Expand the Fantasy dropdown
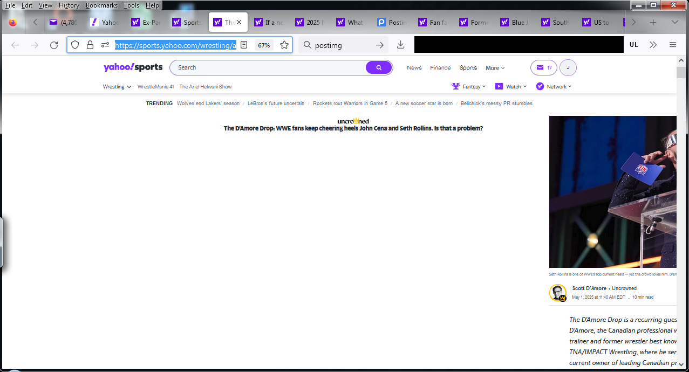689x372 pixels. tap(468, 86)
